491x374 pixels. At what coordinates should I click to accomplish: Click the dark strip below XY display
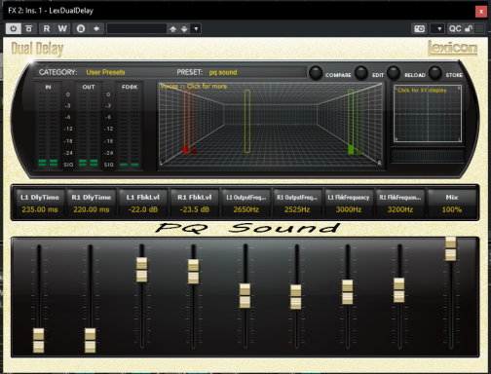(428, 156)
